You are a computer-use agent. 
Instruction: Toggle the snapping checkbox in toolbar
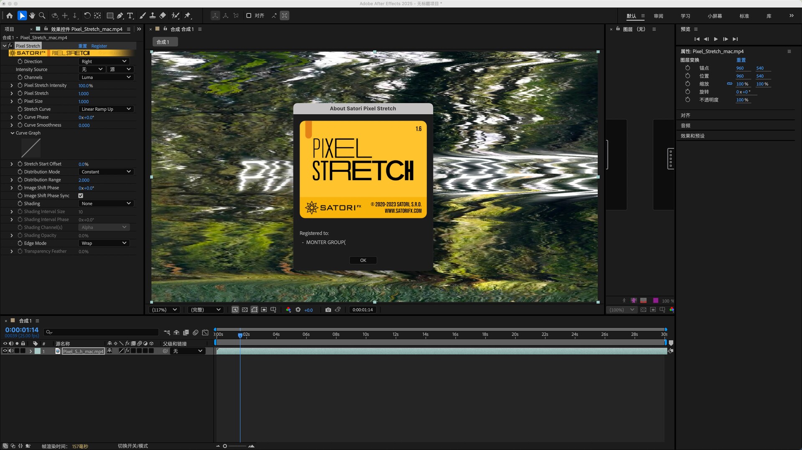pyautogui.click(x=249, y=16)
